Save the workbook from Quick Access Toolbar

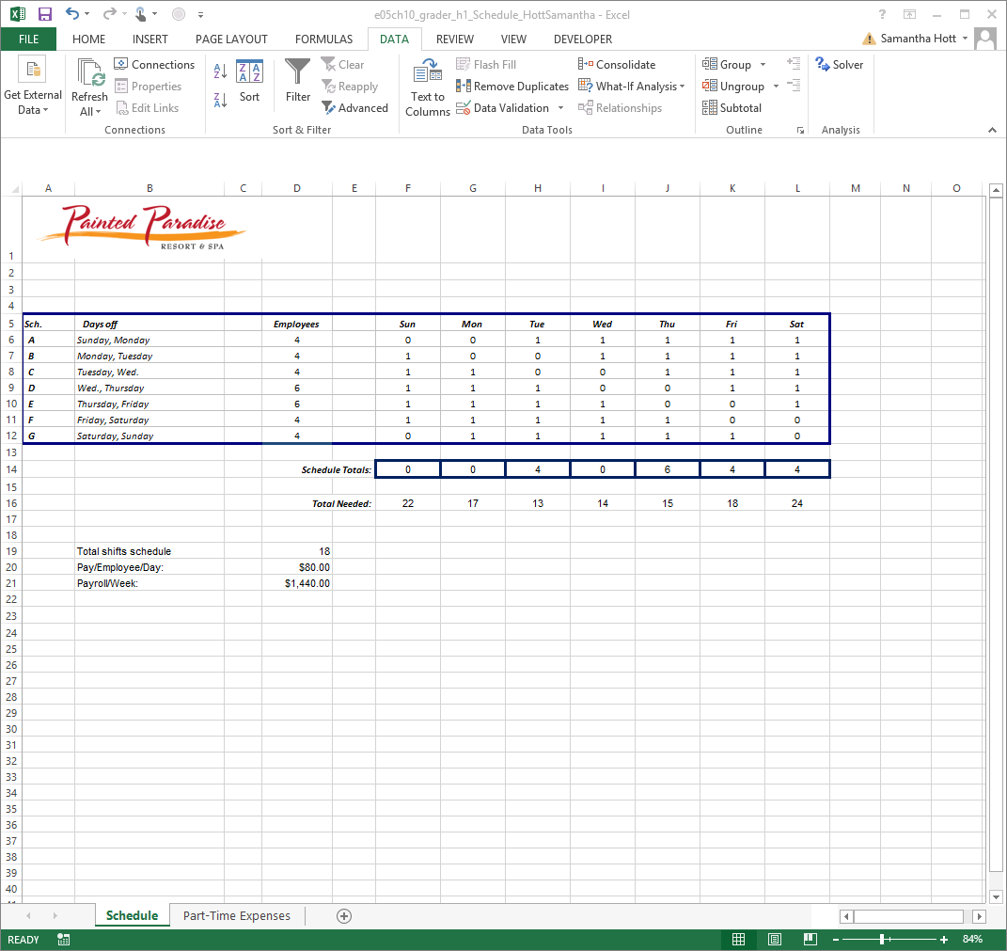[x=44, y=13]
